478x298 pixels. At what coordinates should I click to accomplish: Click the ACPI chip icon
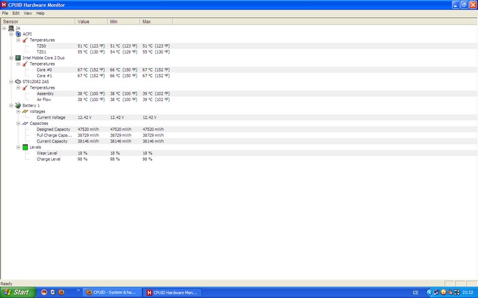point(18,34)
